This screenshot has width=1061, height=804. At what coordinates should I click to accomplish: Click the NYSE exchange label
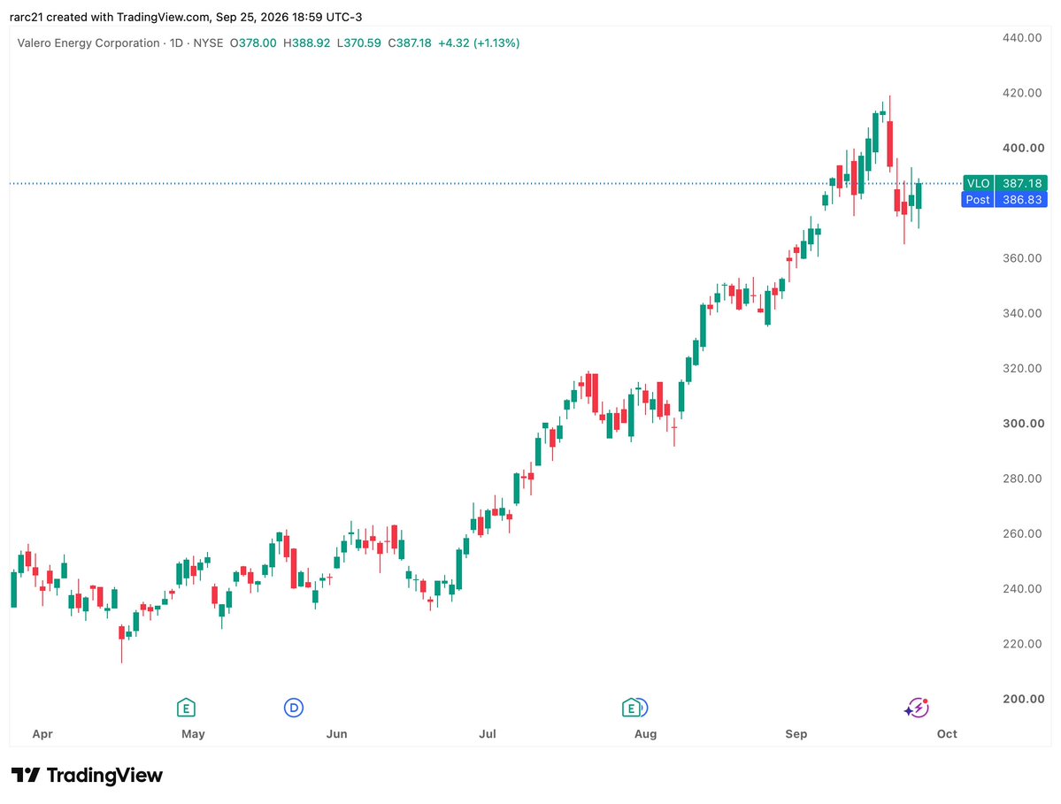pos(208,42)
